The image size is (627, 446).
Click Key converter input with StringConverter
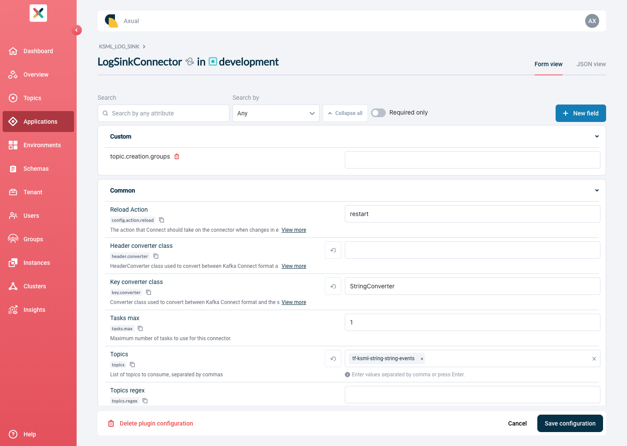(472, 286)
